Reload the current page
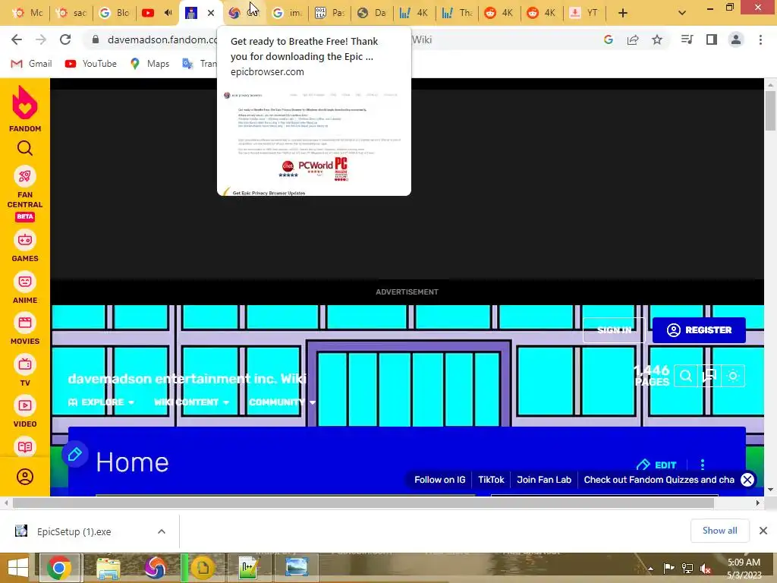 pos(65,39)
